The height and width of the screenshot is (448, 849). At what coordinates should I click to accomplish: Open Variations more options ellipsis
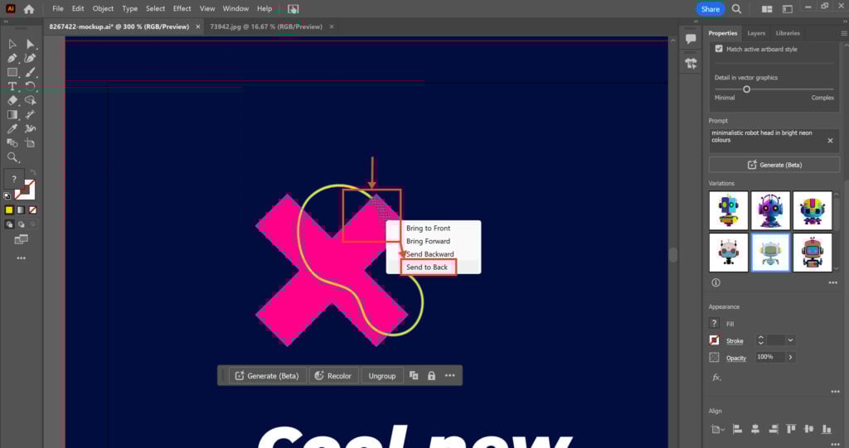(x=832, y=282)
